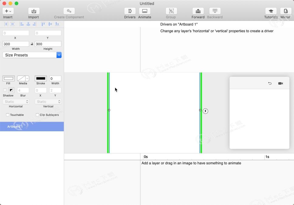
Task: Open the Media dropdown arrow
Action: [27, 79]
